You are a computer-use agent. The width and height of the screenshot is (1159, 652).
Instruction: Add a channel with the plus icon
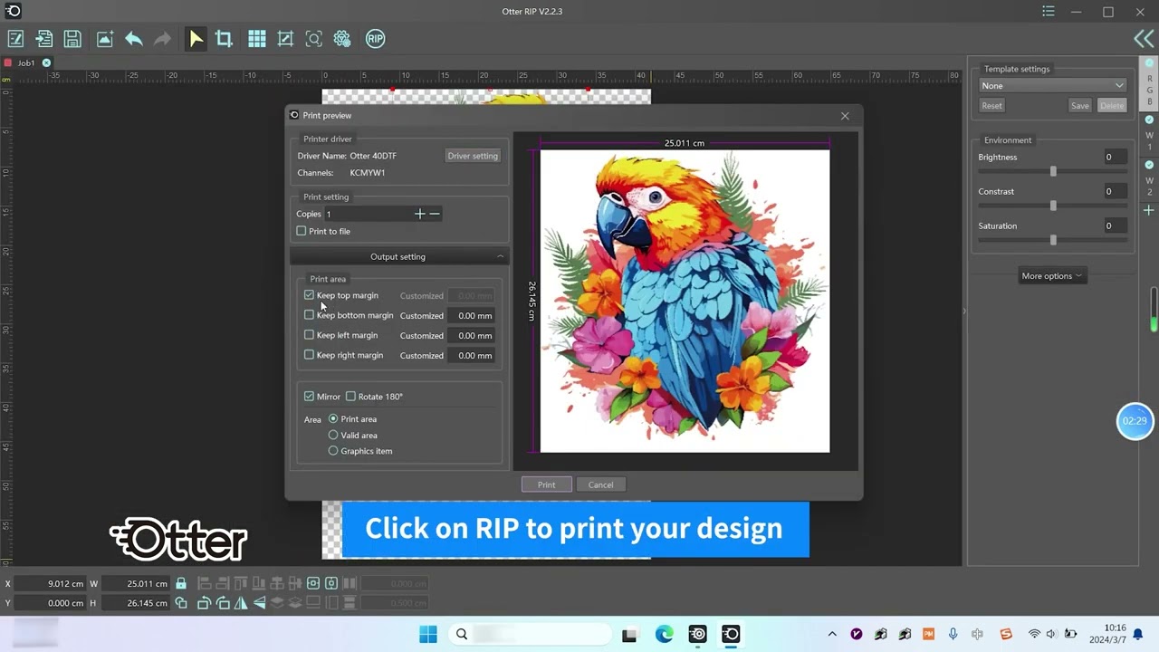(1149, 210)
